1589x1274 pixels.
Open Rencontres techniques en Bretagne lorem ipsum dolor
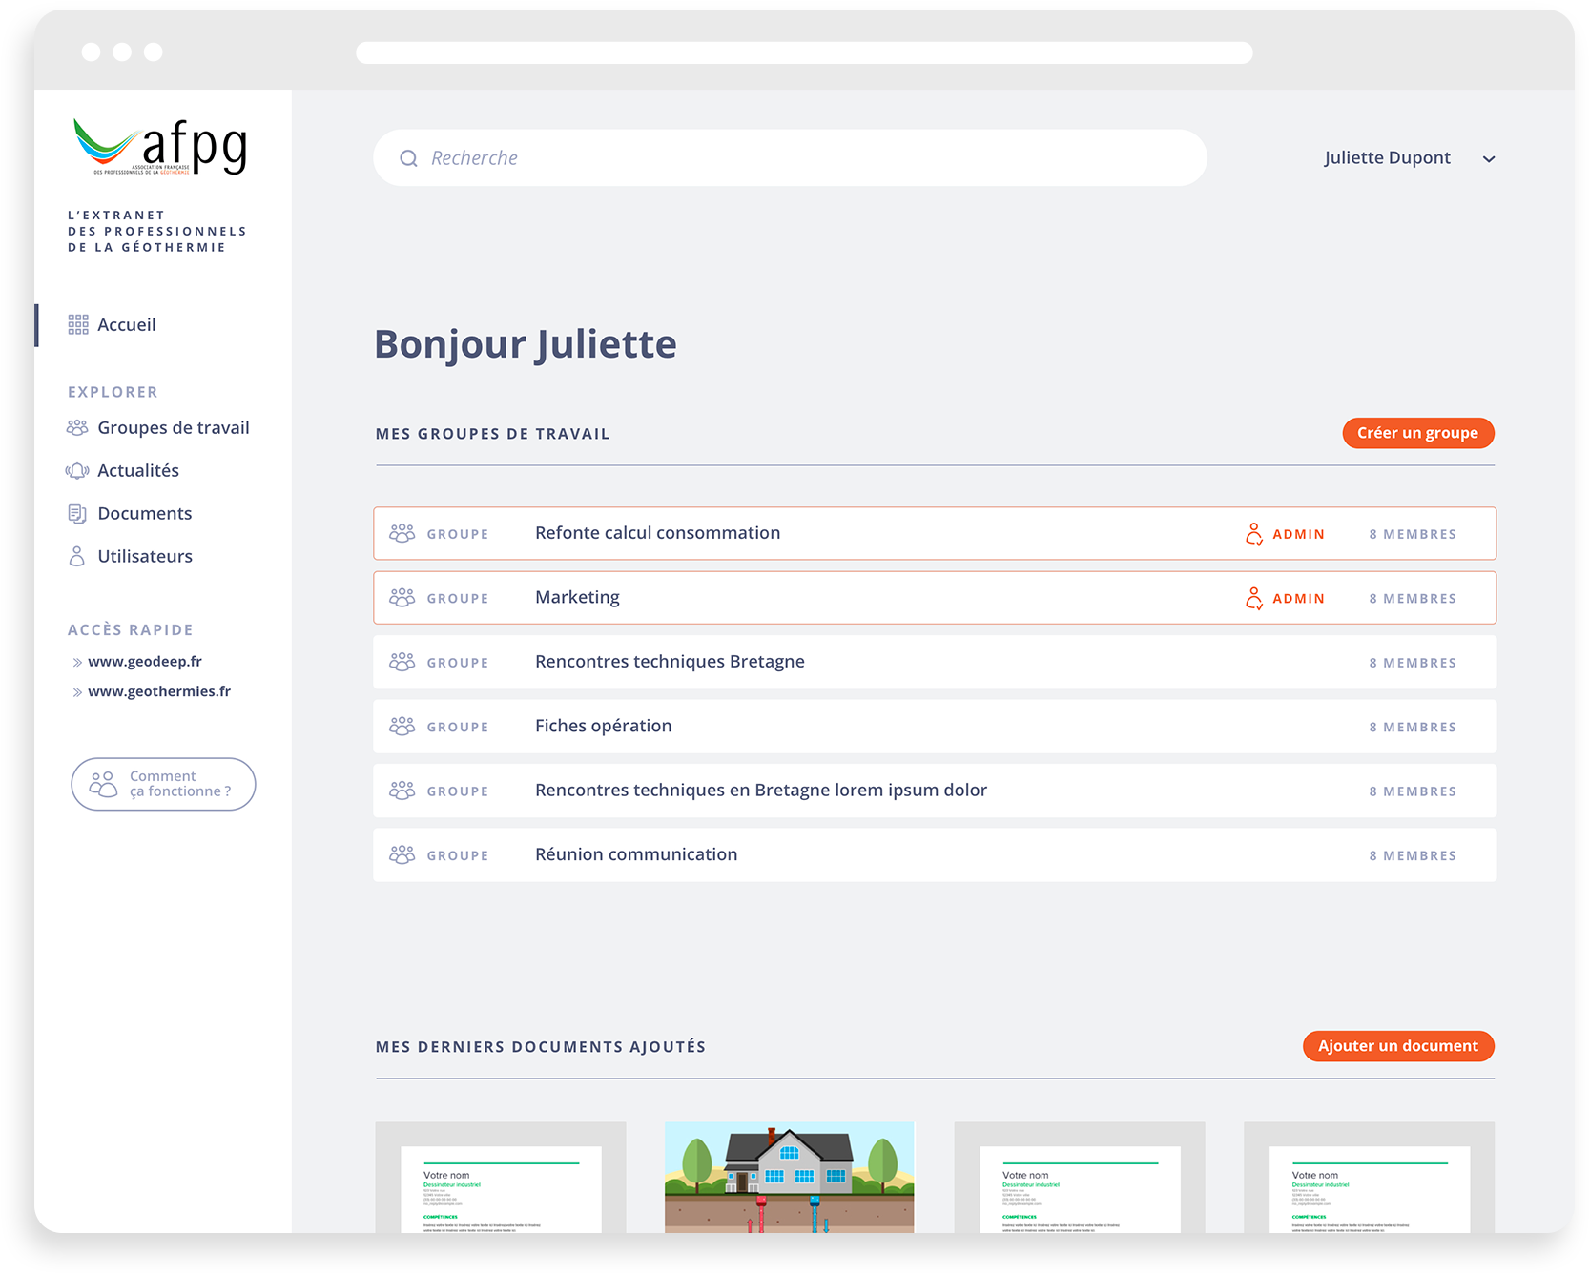pyautogui.click(x=935, y=791)
